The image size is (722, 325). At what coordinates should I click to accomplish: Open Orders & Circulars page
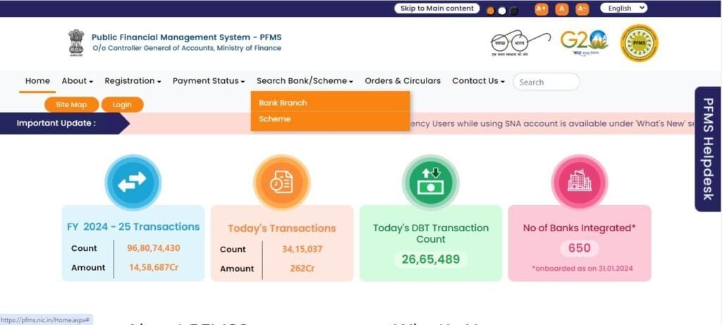[x=403, y=81]
